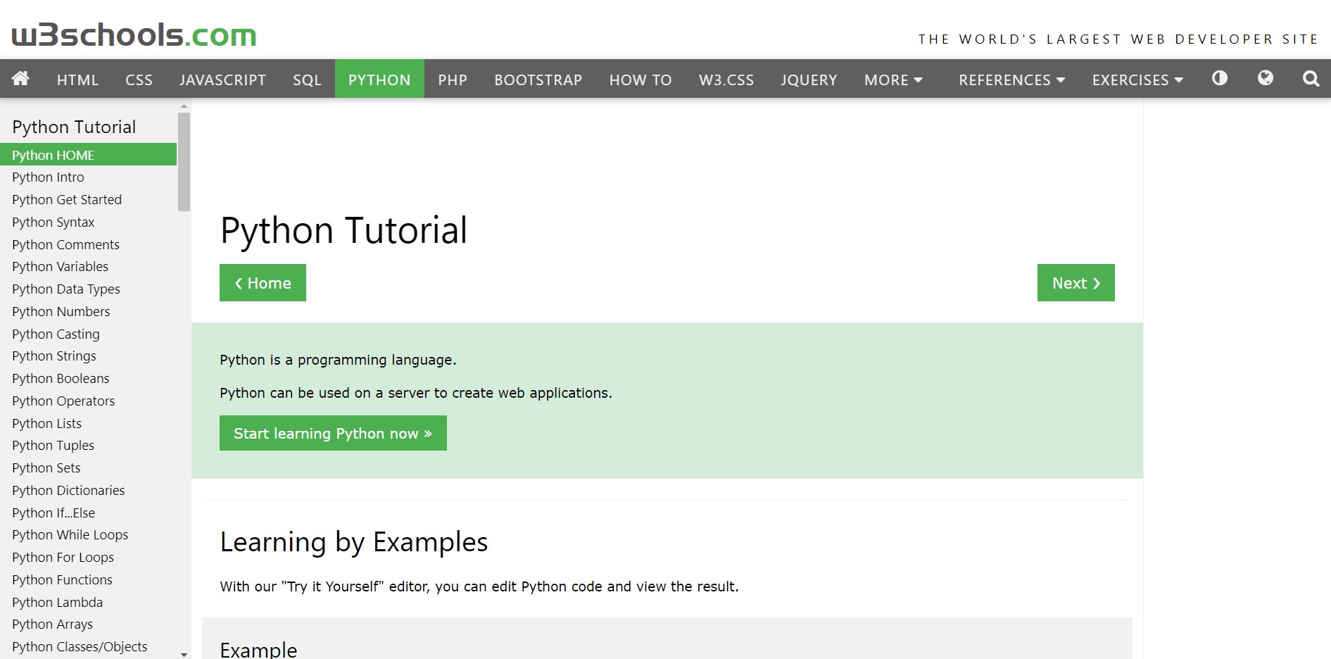The width and height of the screenshot is (1331, 659).
Task: Click the Learning by Examples heading
Action: pos(353,542)
